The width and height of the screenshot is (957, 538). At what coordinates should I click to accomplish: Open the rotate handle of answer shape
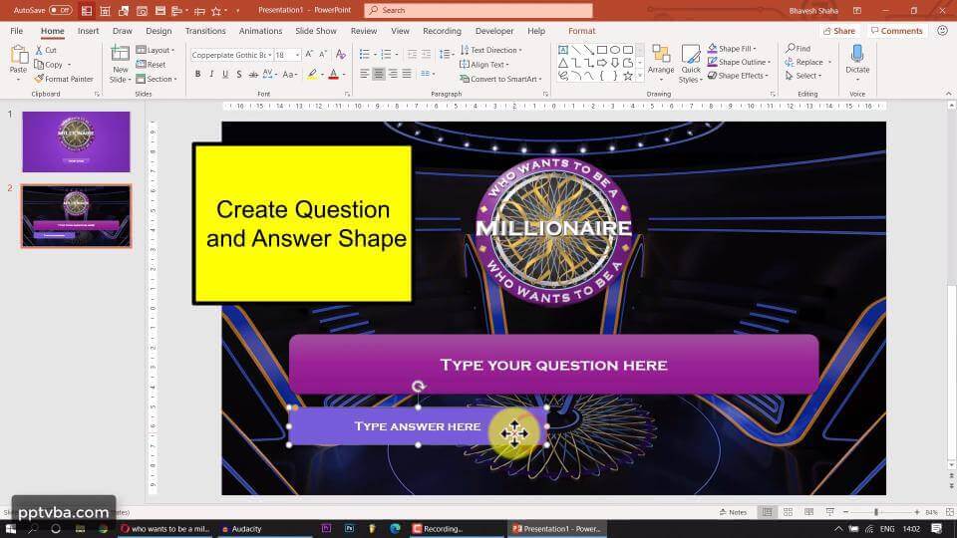(418, 387)
